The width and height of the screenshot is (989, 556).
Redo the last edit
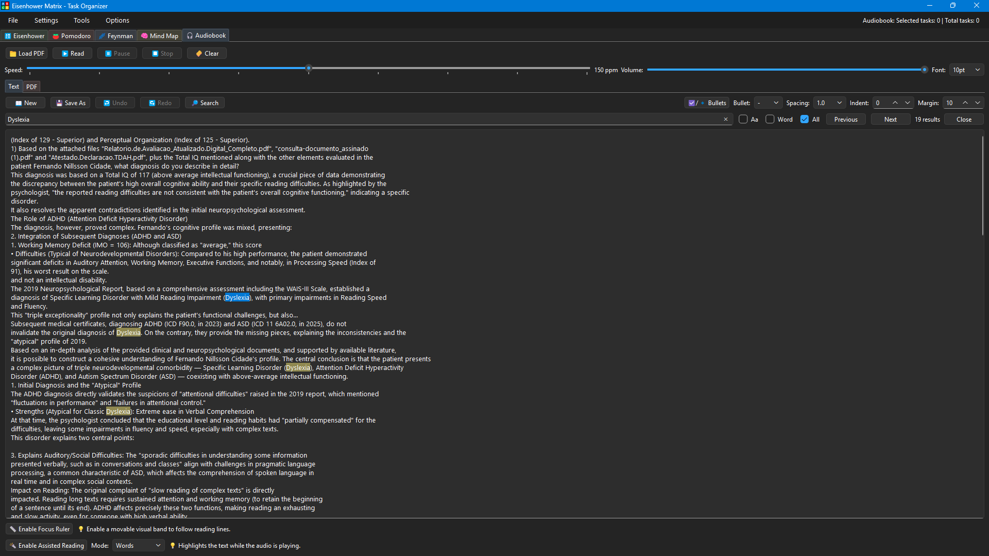(x=160, y=103)
